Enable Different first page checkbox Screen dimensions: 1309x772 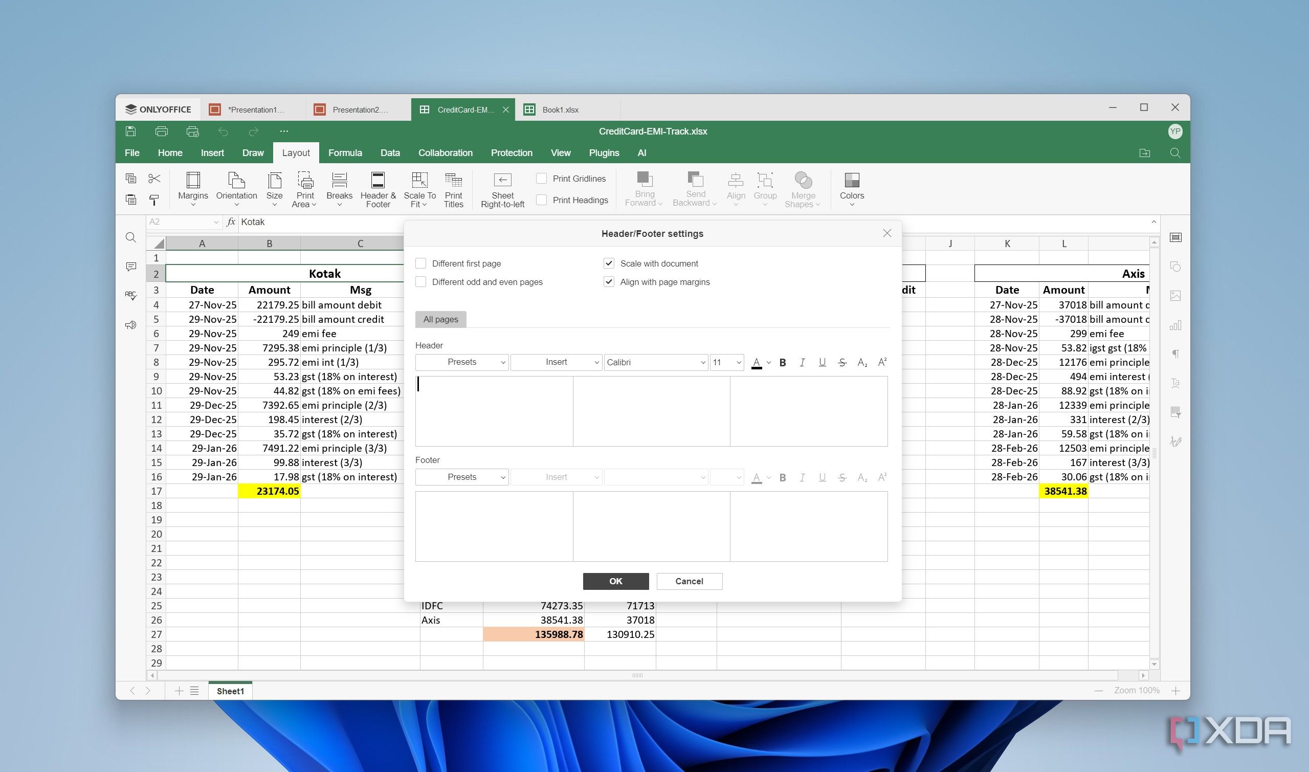click(x=420, y=263)
